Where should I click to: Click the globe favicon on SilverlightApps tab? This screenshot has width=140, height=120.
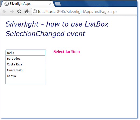coord(6,4)
